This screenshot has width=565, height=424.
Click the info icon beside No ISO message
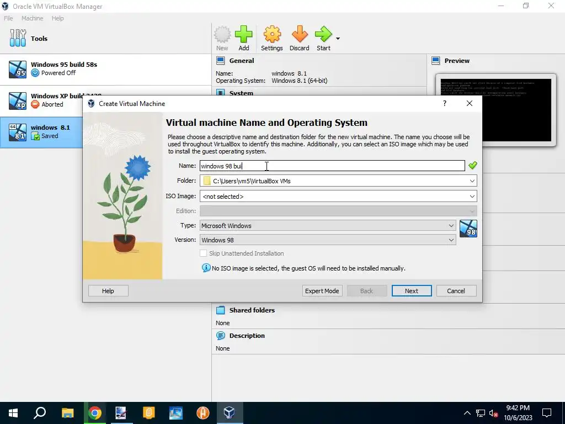tap(206, 268)
